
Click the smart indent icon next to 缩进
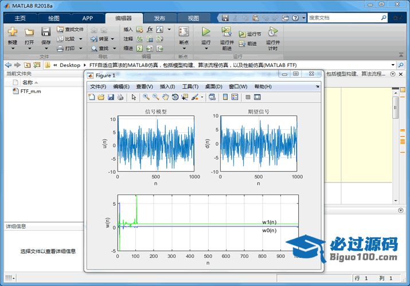(x=140, y=49)
